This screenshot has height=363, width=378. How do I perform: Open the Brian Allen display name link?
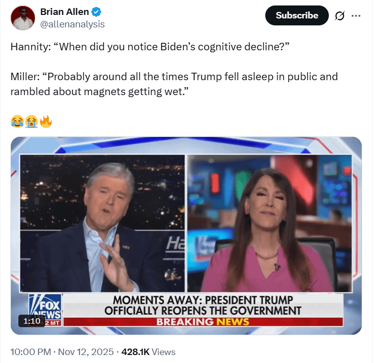tap(65, 12)
